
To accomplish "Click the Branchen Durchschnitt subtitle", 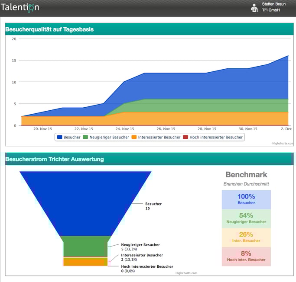I will click(246, 184).
